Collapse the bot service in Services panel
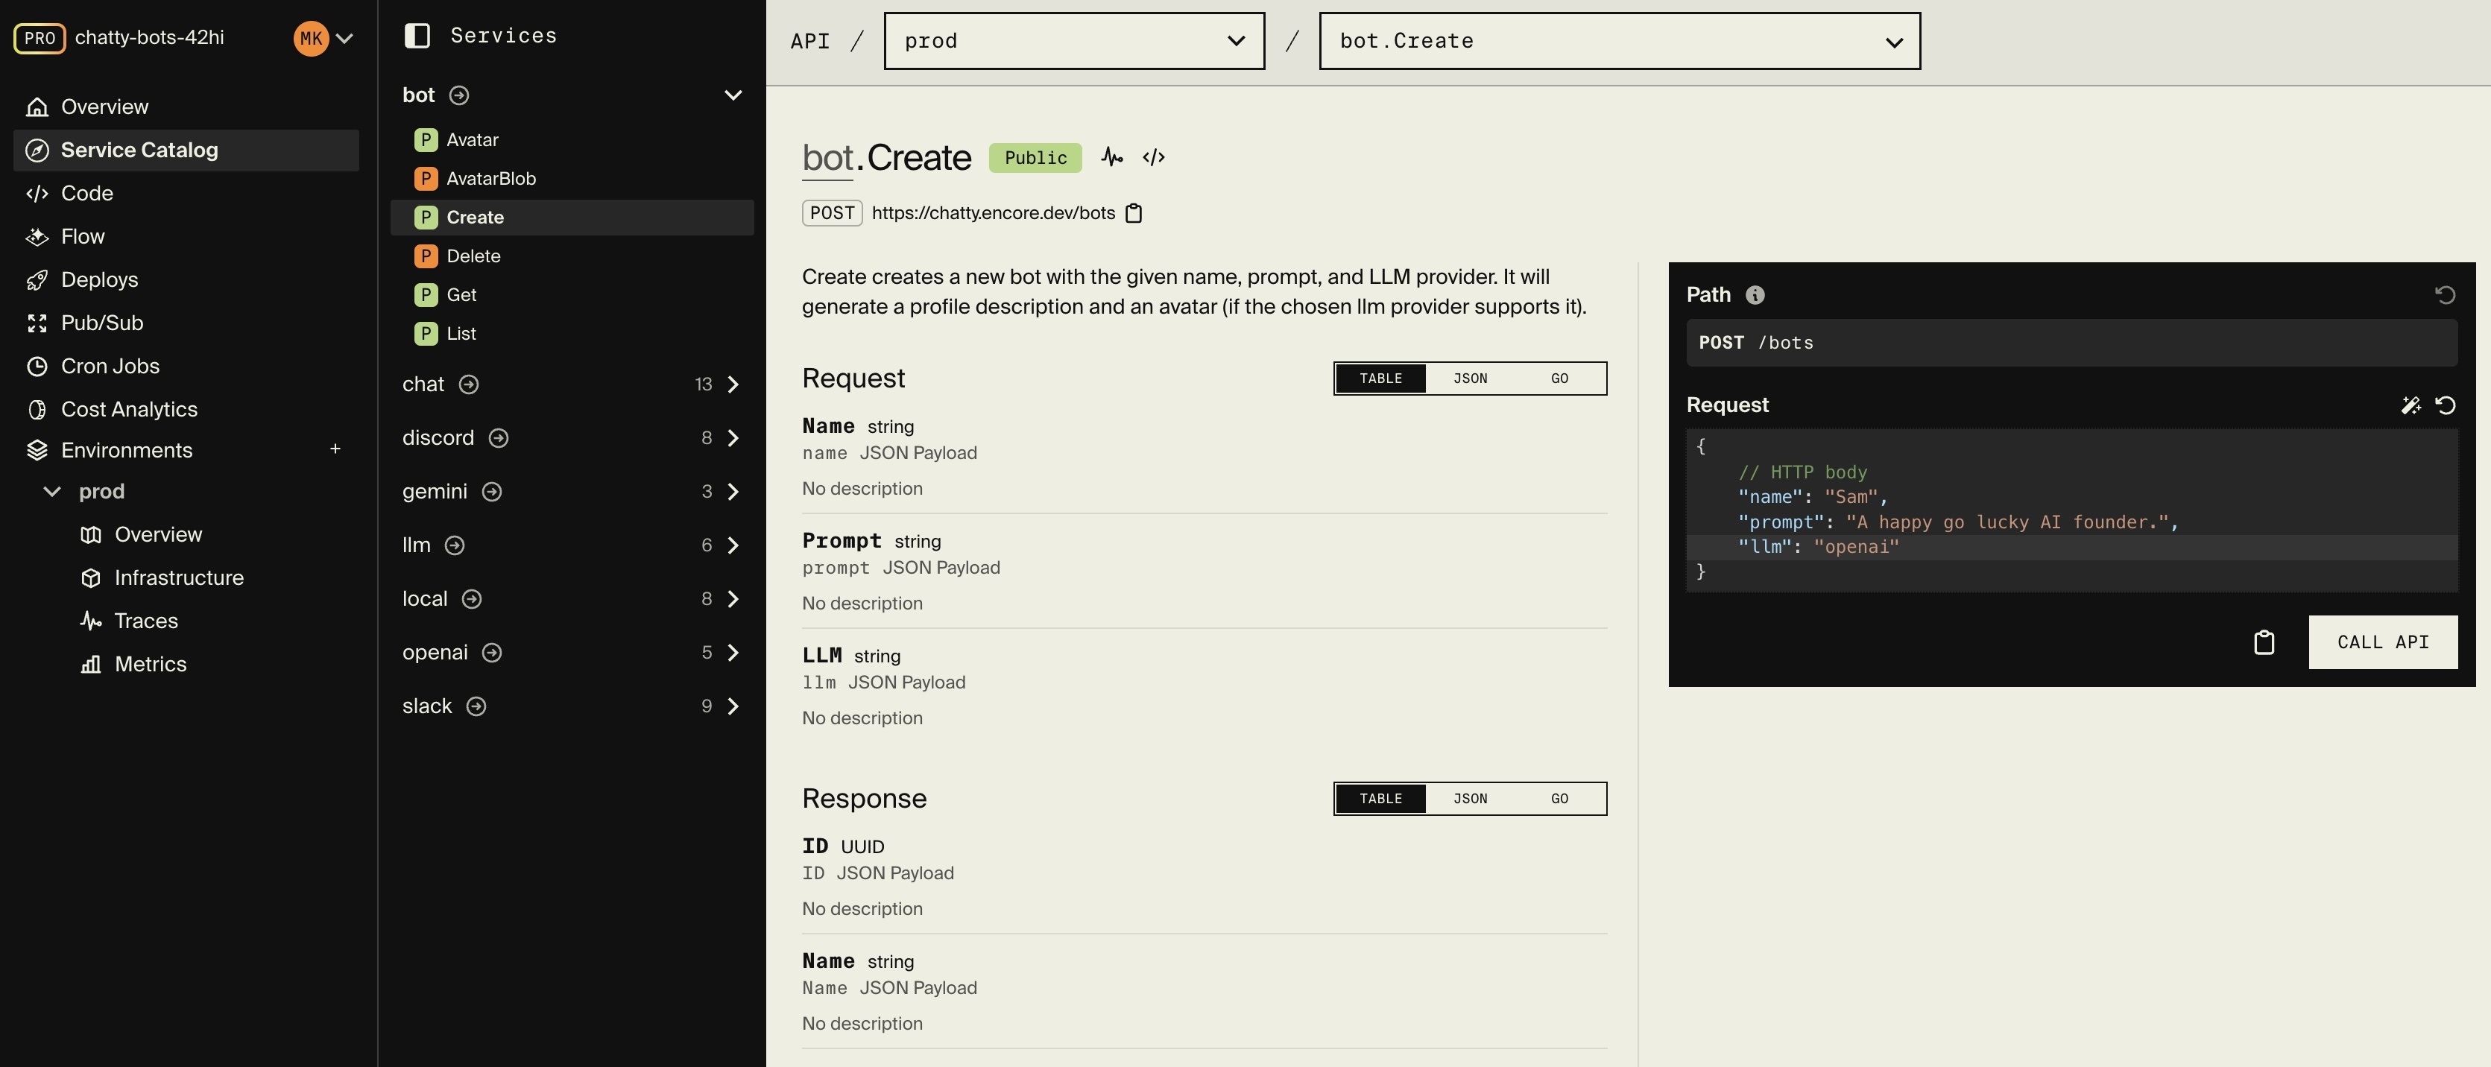This screenshot has height=1067, width=2491. [x=732, y=95]
